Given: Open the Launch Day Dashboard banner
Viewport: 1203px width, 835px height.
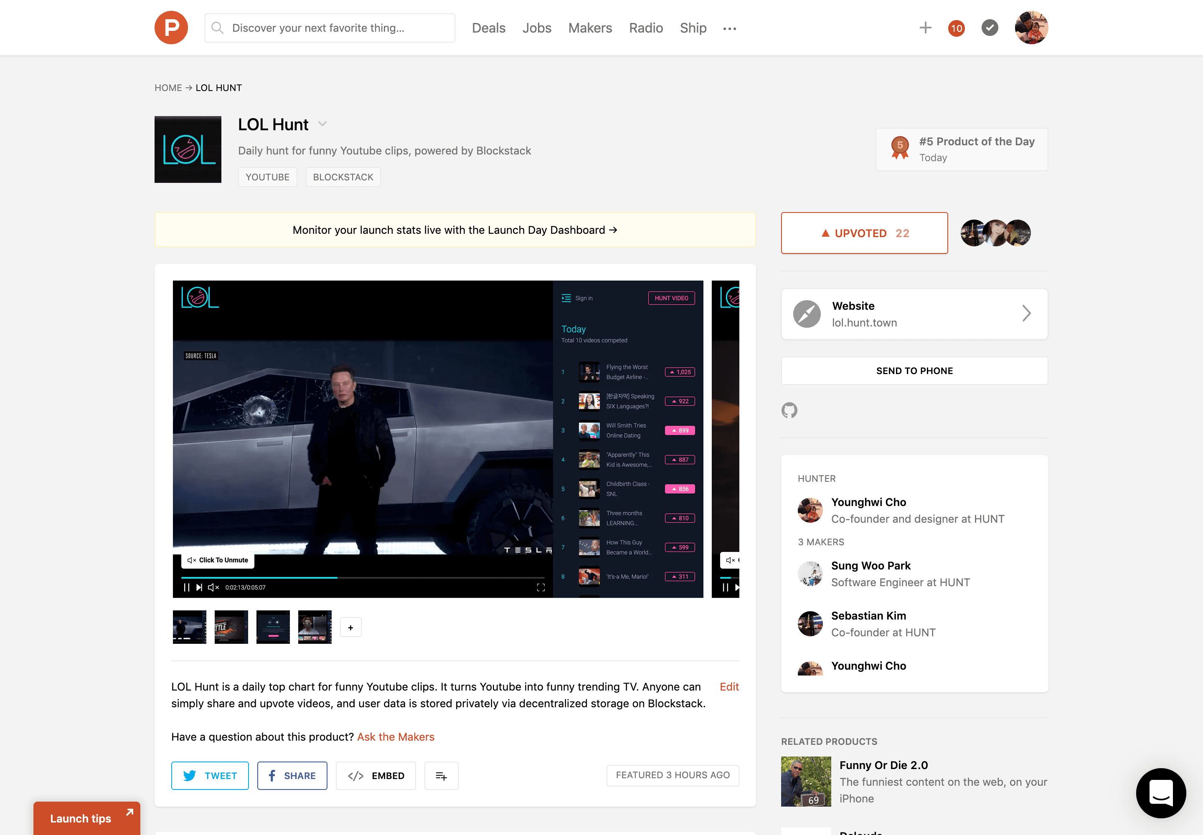Looking at the screenshot, I should click(455, 230).
